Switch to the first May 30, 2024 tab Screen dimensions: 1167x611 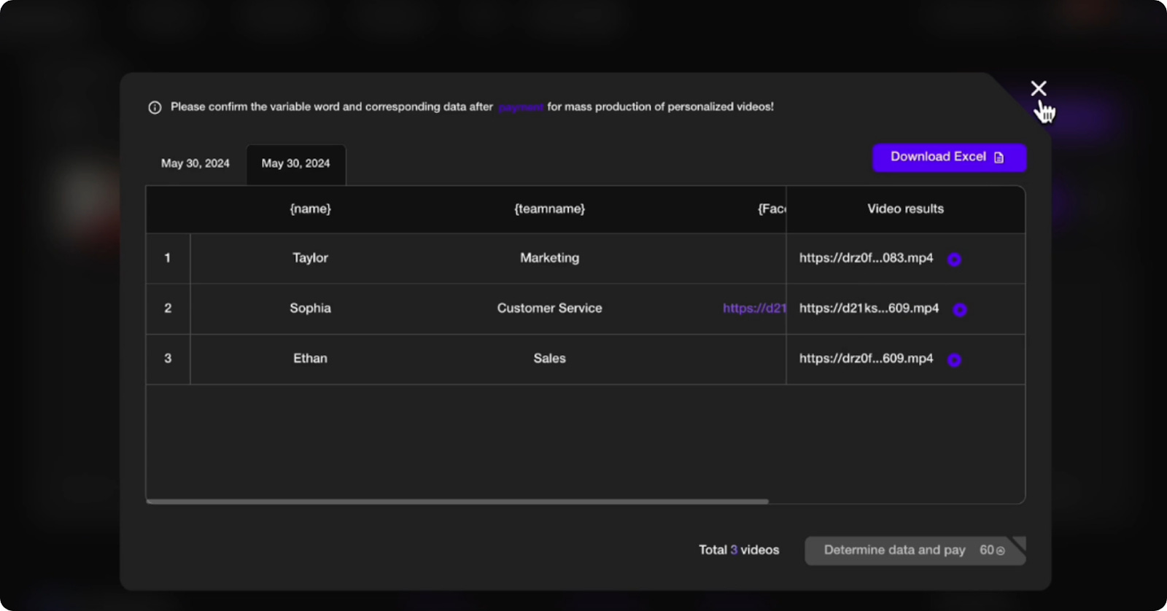click(x=195, y=163)
